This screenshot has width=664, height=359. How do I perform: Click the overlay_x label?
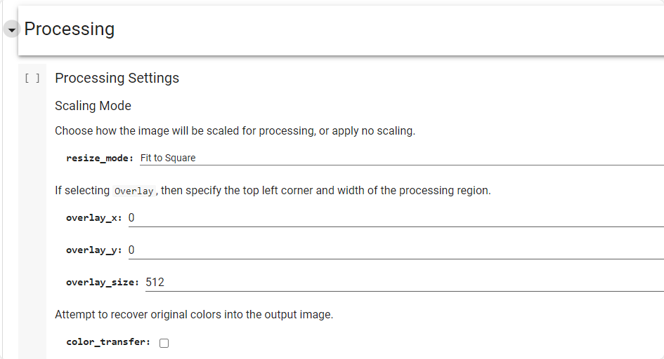coord(93,218)
